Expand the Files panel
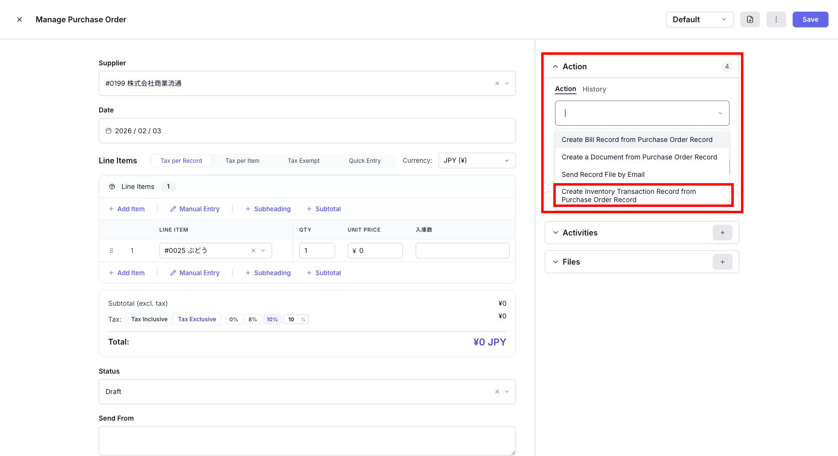Viewport: 838px width, 456px height. pyautogui.click(x=556, y=262)
